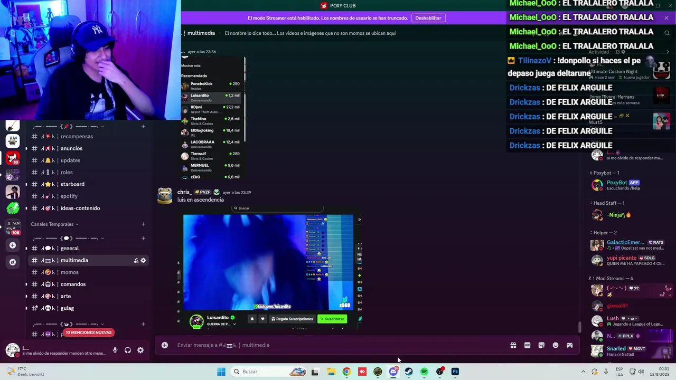
Task: Open clock and date 15/8/2025
Action: tap(659, 372)
